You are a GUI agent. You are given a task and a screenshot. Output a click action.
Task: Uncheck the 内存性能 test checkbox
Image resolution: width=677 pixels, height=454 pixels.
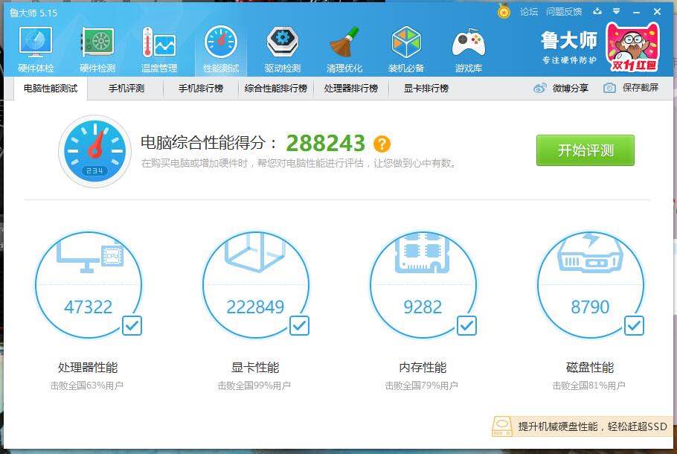tap(466, 326)
